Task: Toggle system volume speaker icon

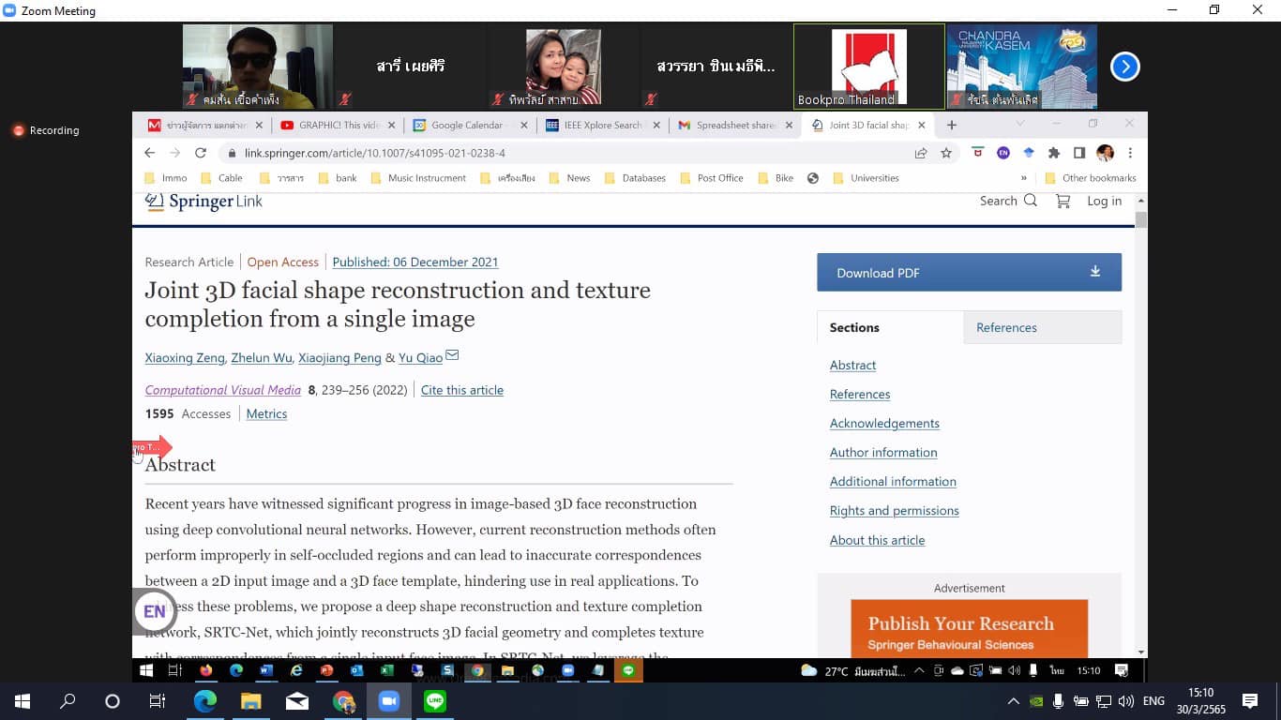Action: [x=1126, y=701]
